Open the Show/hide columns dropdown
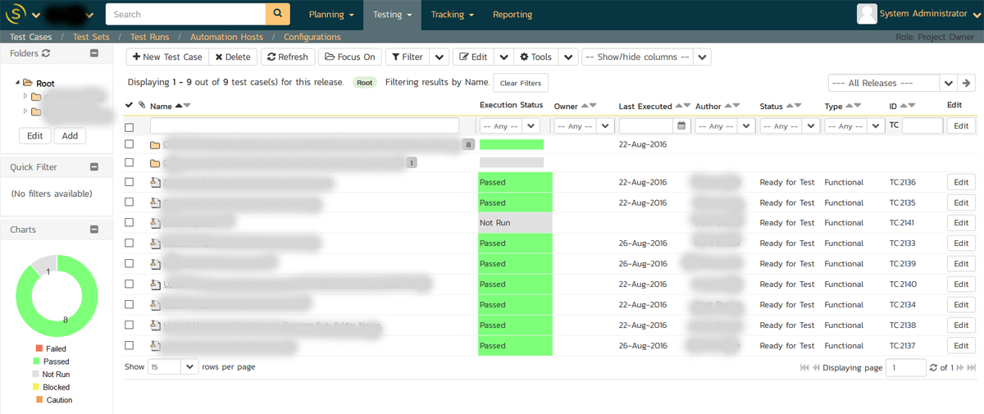Viewport: 984px width, 414px height. [x=646, y=57]
